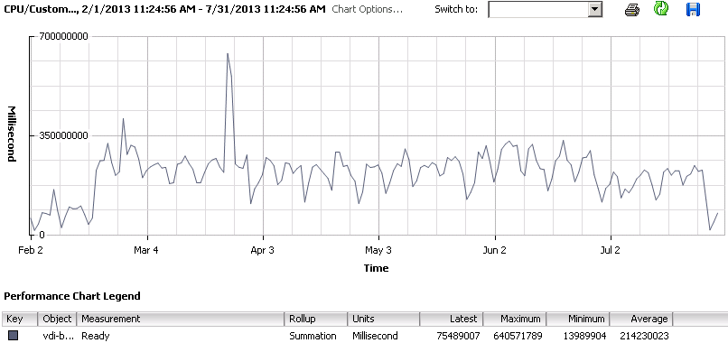Screen dimensions: 728x343
Task: Sort legend by Latest column header
Action: point(452,320)
